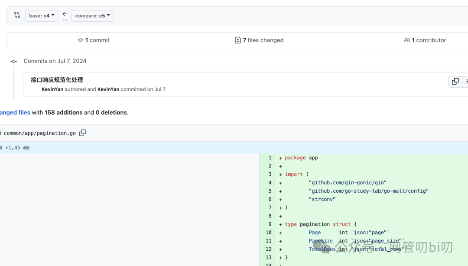Click the 1 contributor people icon
Viewport: 468px width, 266px height.
[407, 40]
